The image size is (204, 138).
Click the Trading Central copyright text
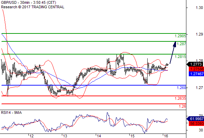click(x=33, y=7)
